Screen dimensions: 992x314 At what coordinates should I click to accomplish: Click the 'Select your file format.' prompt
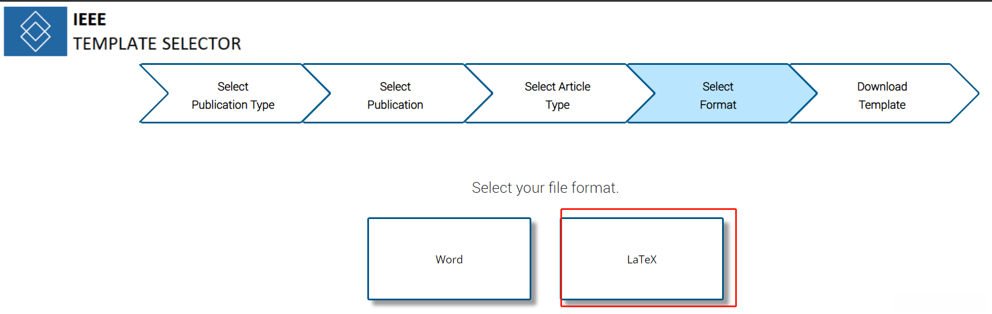(545, 188)
